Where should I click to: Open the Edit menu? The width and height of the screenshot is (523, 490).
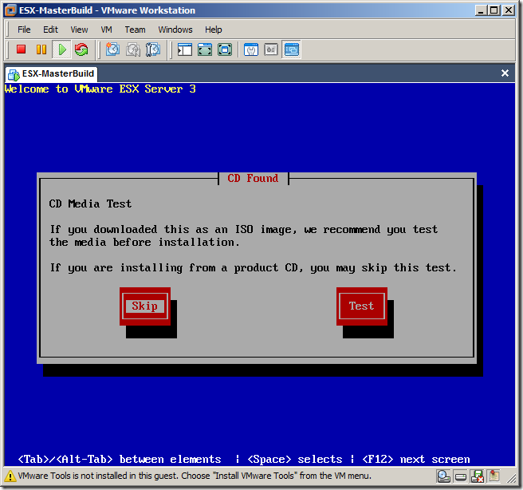[x=50, y=30]
